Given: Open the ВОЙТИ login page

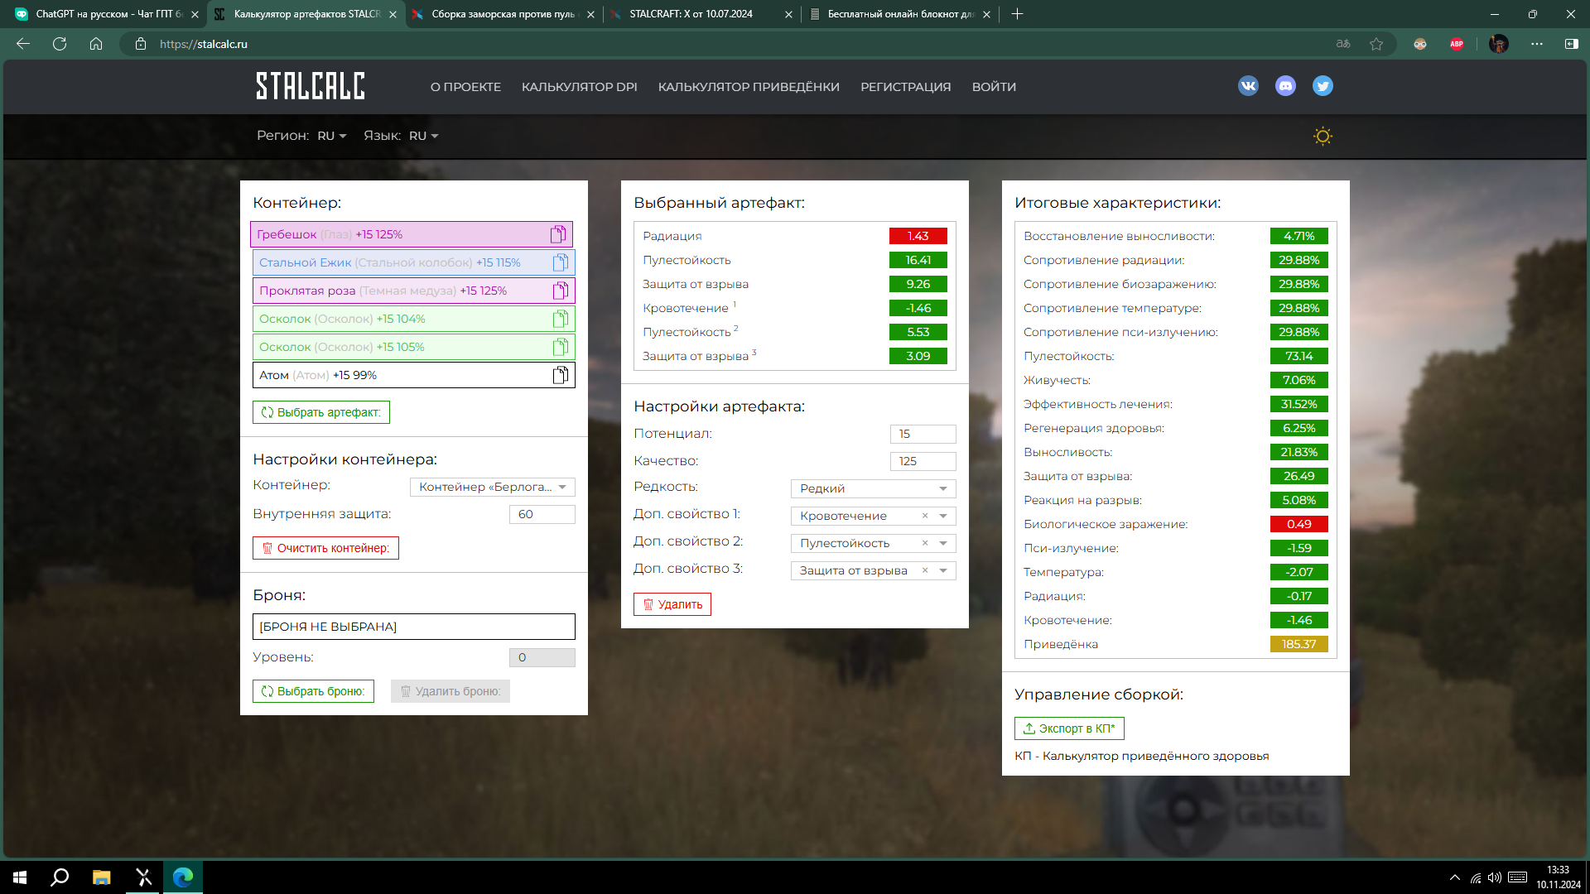Looking at the screenshot, I should [x=994, y=87].
